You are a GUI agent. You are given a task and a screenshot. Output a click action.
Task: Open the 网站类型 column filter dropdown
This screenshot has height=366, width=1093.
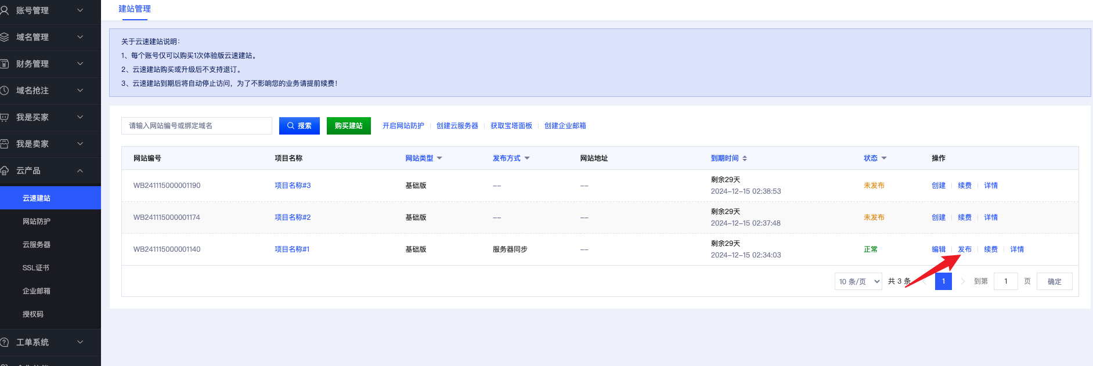(x=439, y=158)
